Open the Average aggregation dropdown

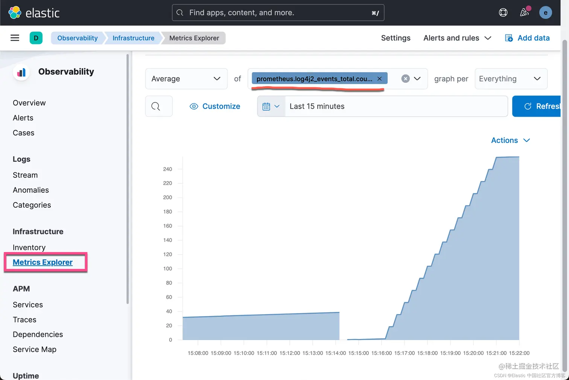tap(186, 79)
